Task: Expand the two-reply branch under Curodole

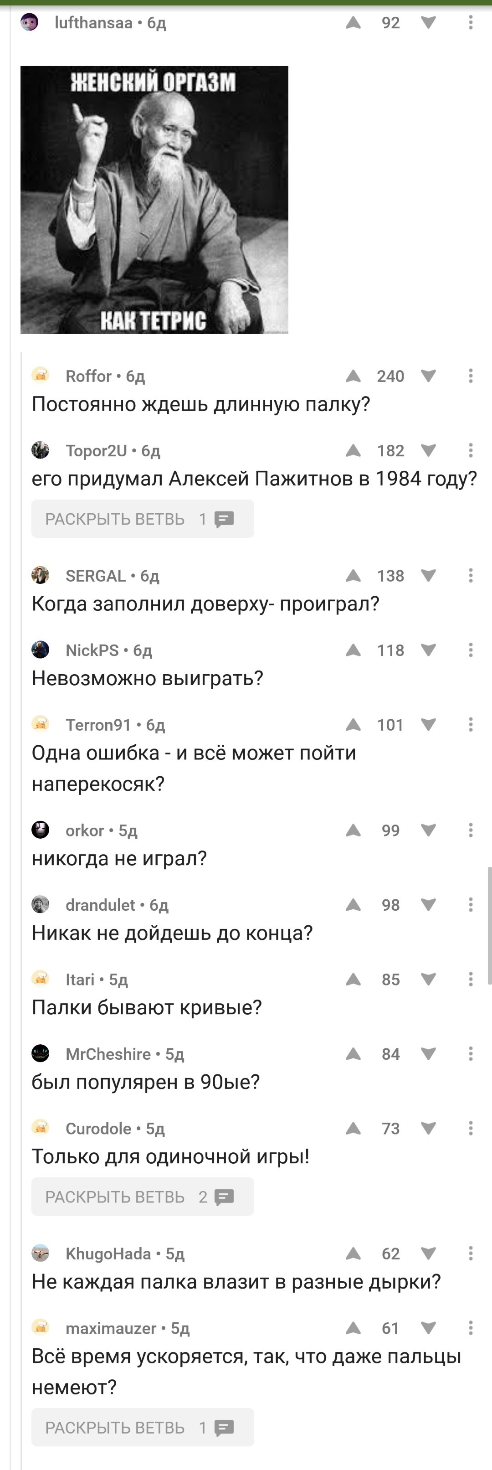Action: click(x=143, y=1197)
